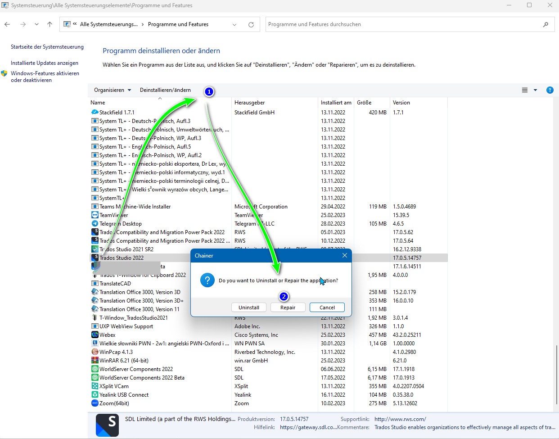Click Repair in the Chainer dialog
559x439 pixels.
pyautogui.click(x=288, y=308)
